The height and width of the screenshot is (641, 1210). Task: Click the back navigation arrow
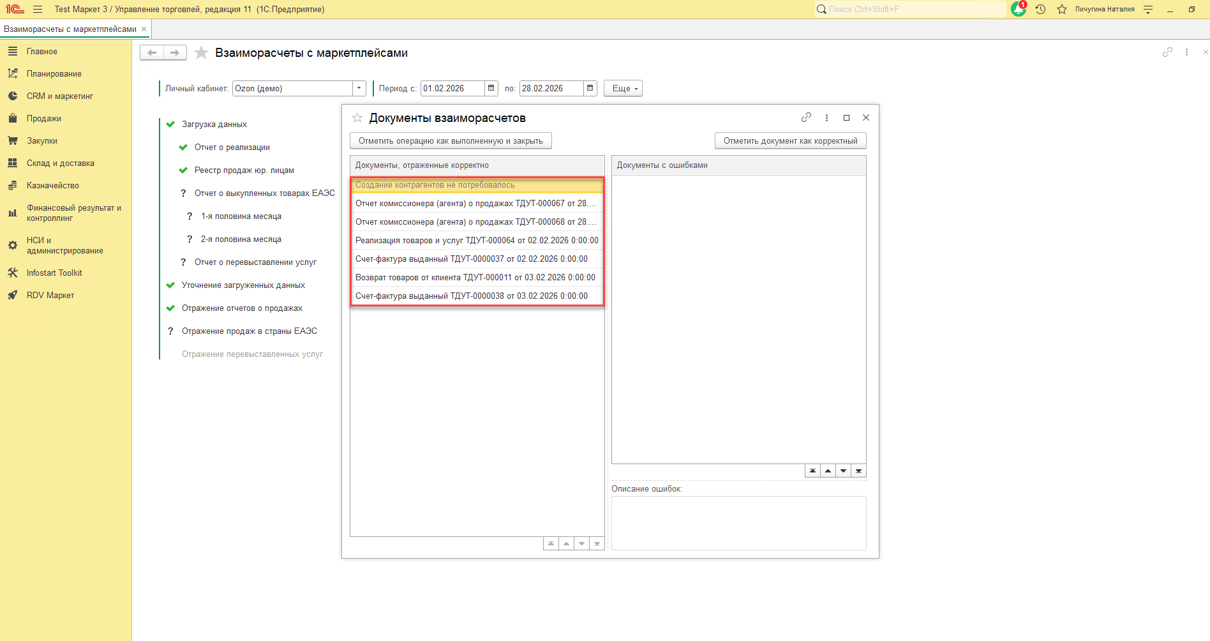point(152,53)
